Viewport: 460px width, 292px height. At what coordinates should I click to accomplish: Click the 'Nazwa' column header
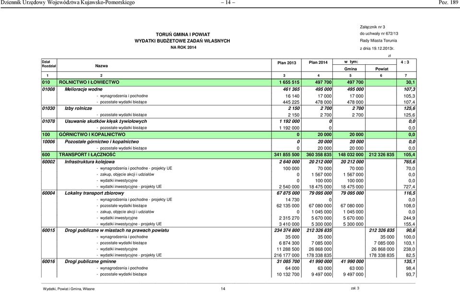[x=101, y=66]
